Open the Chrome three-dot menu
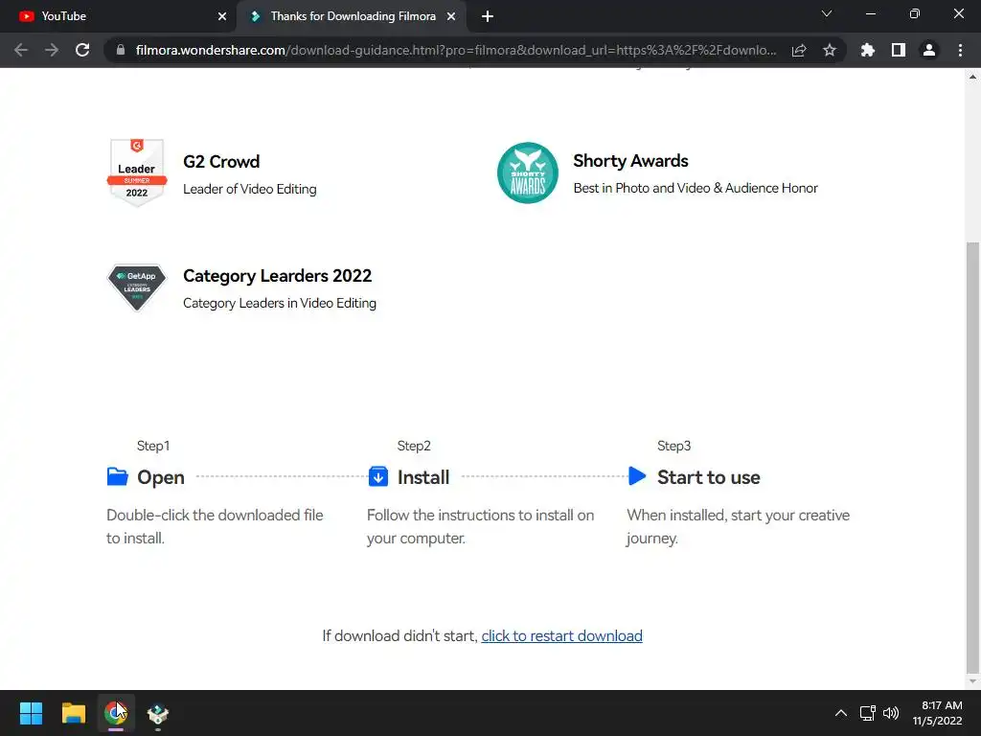 (960, 50)
